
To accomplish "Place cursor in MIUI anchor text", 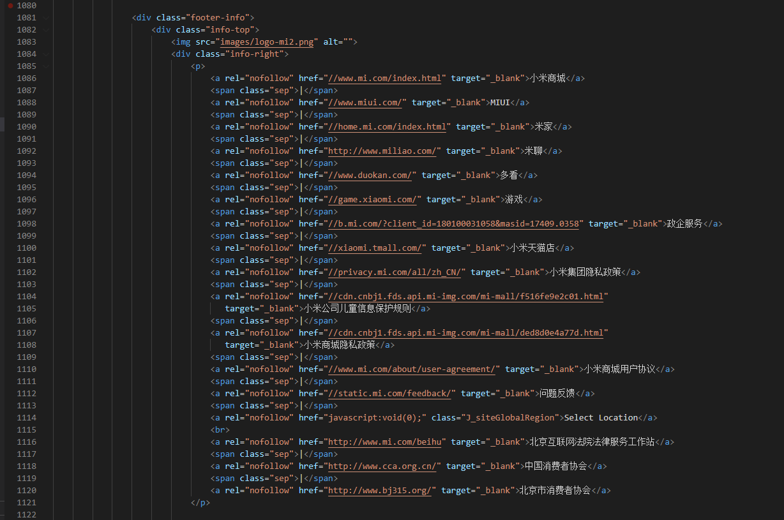I will (500, 102).
